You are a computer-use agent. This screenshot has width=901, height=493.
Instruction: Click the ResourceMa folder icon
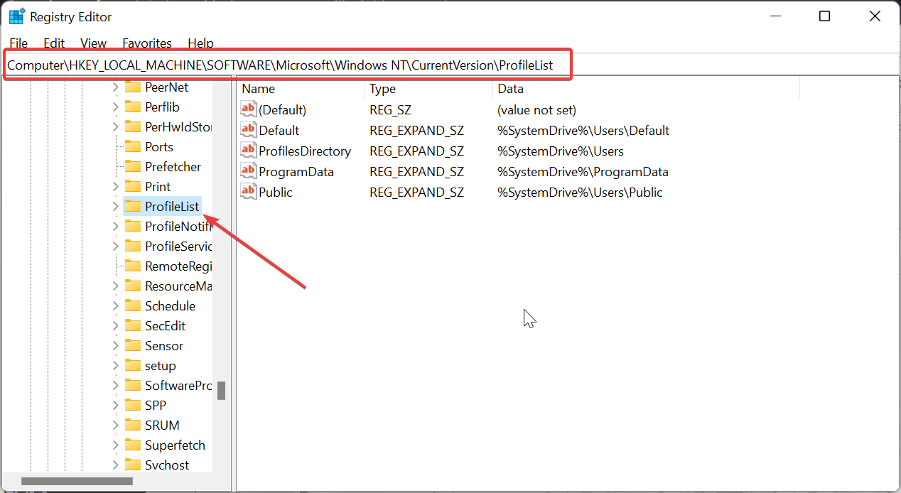click(133, 286)
